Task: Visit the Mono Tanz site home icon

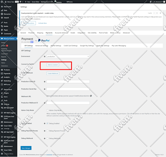Action: (x=5, y=2)
